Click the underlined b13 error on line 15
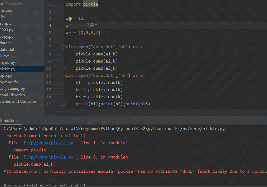 tap(144, 104)
